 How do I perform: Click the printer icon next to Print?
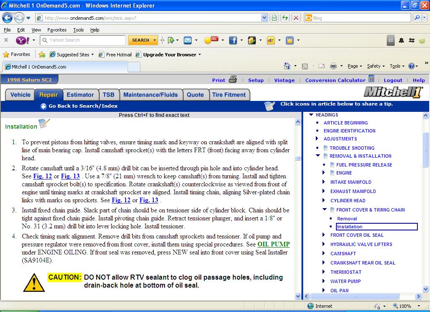click(x=233, y=79)
